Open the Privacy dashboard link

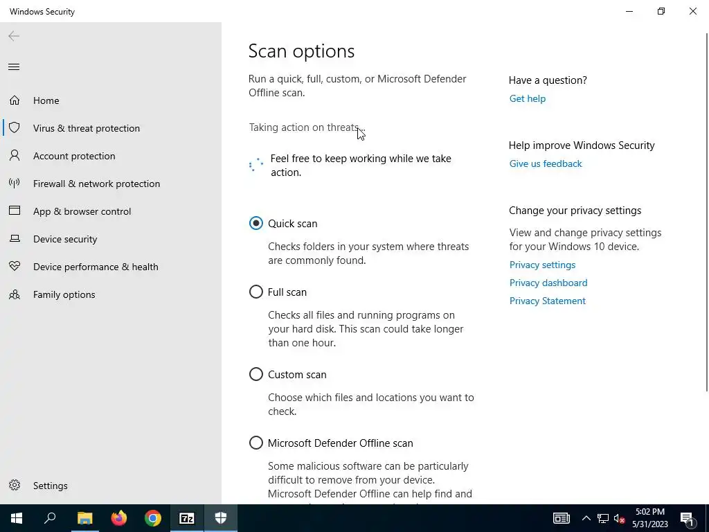coord(548,283)
